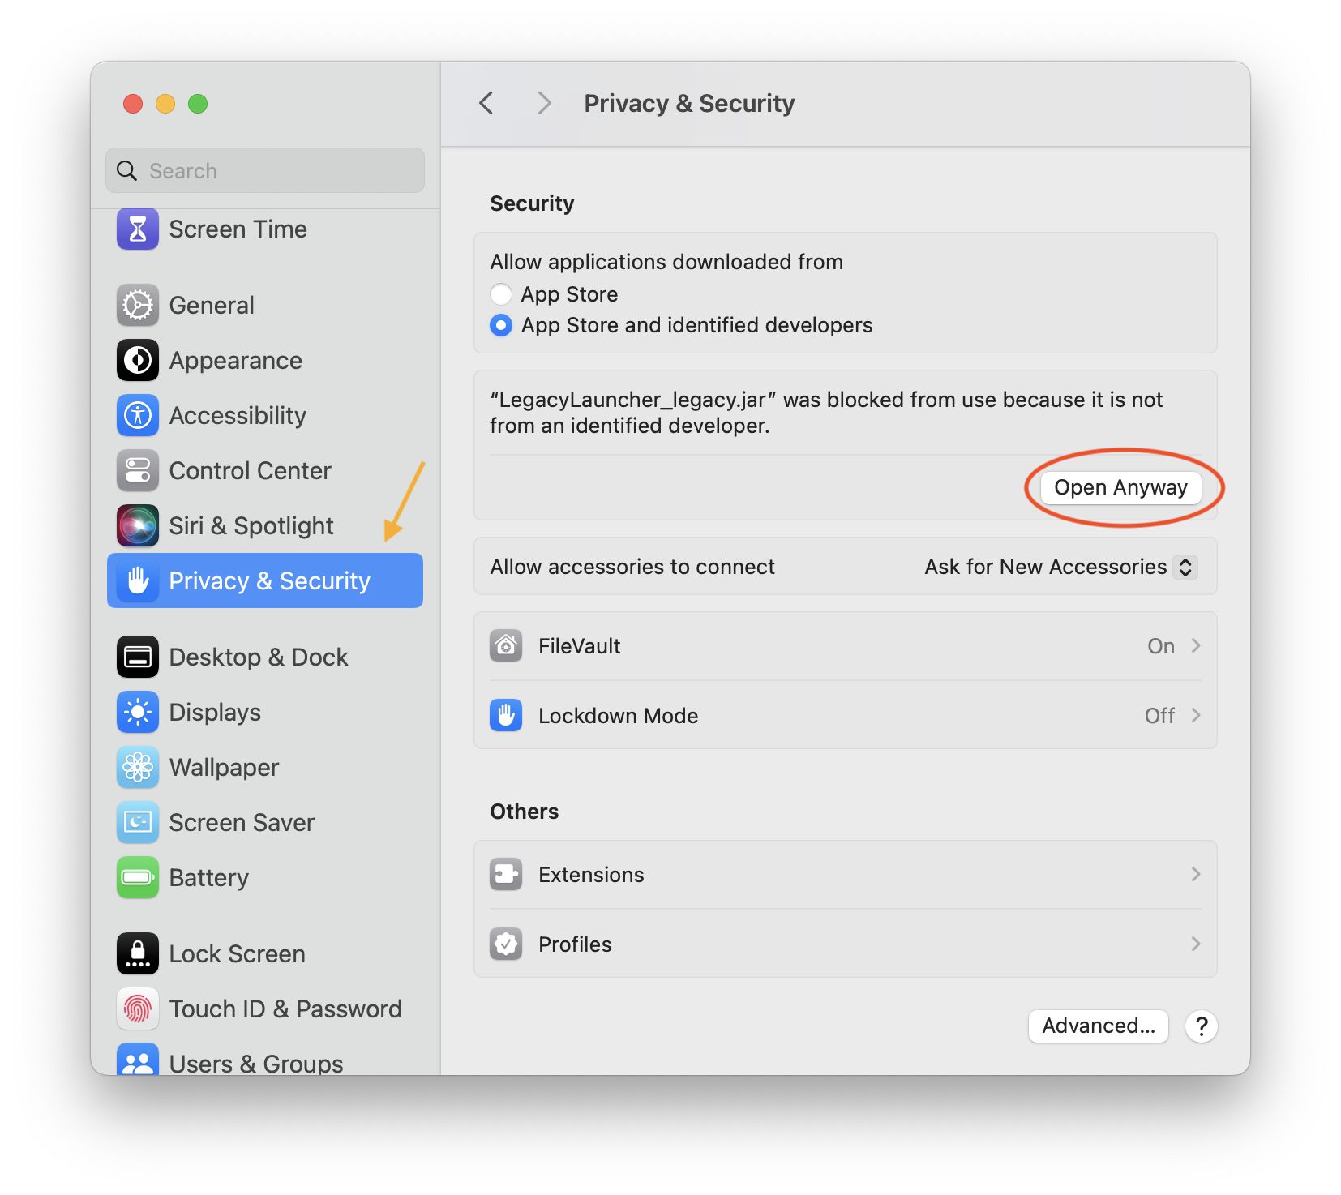Click the Battery icon in sidebar
The height and width of the screenshot is (1195, 1341).
pyautogui.click(x=138, y=877)
